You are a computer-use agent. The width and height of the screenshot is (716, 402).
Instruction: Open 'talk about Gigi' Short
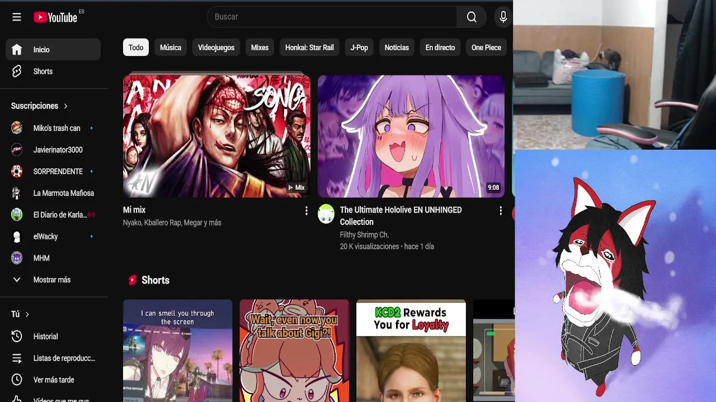(x=294, y=351)
